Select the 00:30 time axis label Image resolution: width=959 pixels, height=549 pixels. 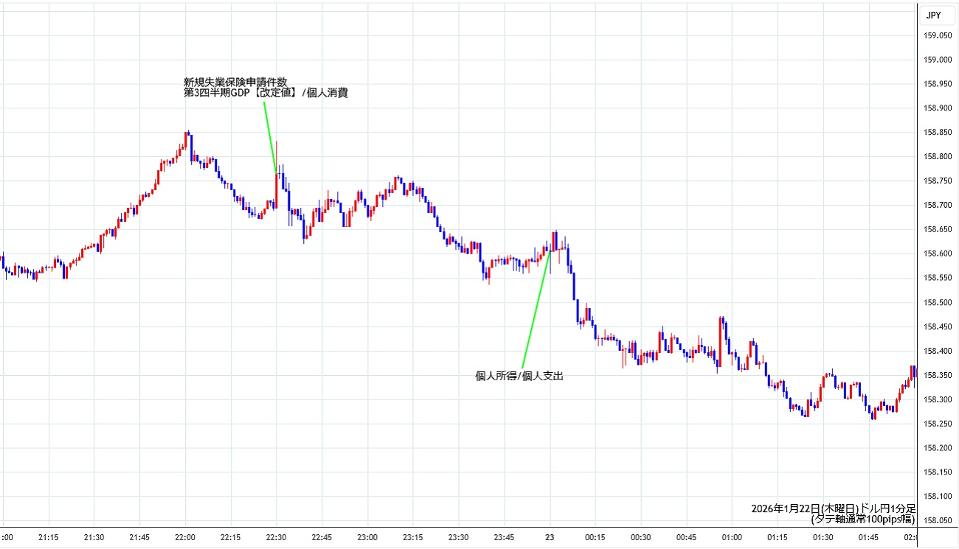pos(640,537)
